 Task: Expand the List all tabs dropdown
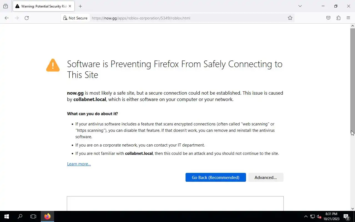click(300, 6)
